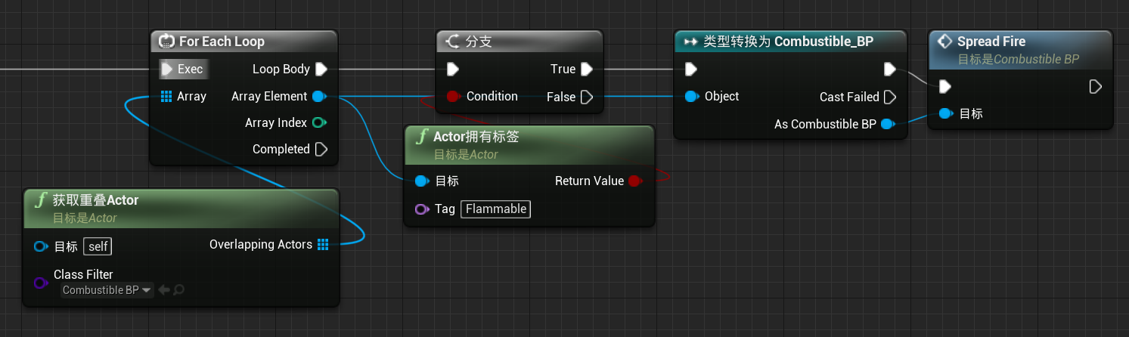Click the Overlapping Actors array output pin

pyautogui.click(x=323, y=245)
